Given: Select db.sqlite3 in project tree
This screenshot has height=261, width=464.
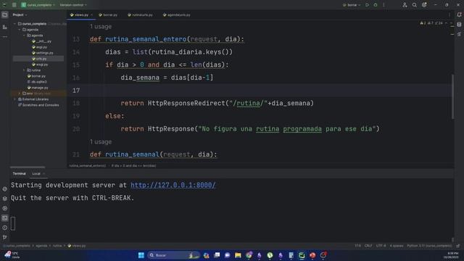Looking at the screenshot, I should pyautogui.click(x=37, y=82).
